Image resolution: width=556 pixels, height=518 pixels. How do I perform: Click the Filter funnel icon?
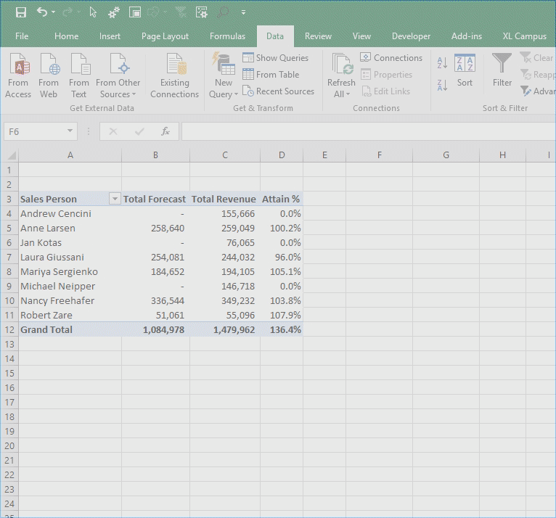(502, 70)
